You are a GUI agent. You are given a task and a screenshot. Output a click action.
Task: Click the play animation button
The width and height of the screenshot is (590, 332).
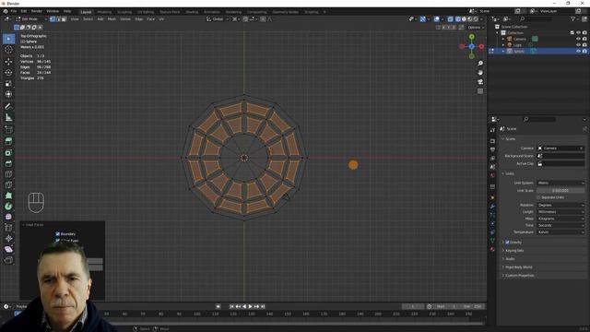[x=251, y=306]
